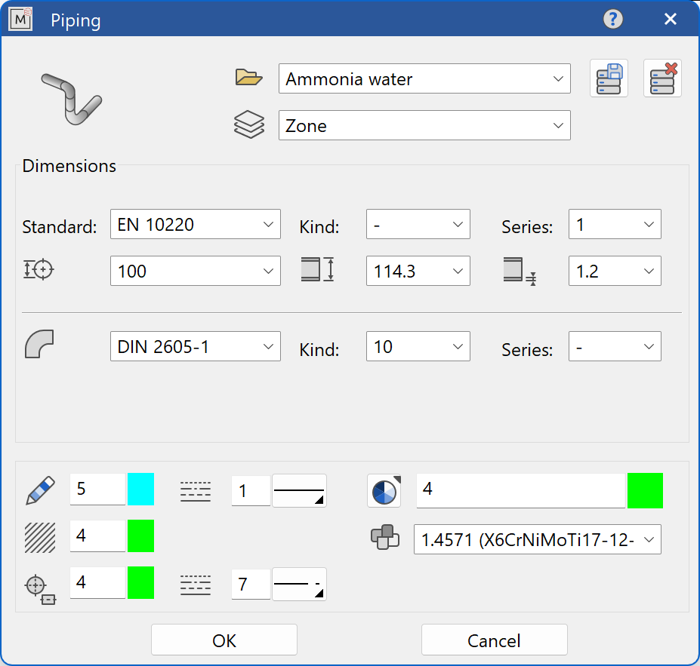Click the line type icon beside value 1
The image size is (700, 666).
[196, 492]
